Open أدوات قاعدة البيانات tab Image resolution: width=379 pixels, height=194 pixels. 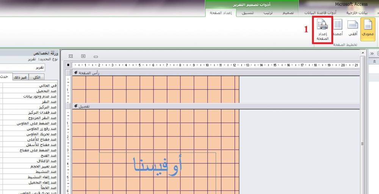321,13
